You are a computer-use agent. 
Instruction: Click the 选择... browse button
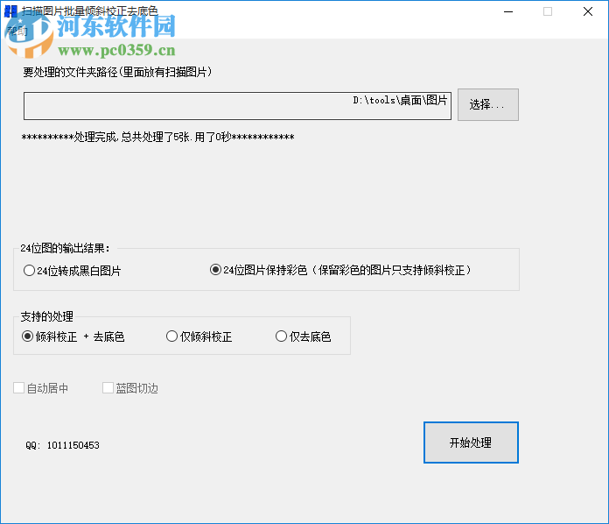point(488,104)
